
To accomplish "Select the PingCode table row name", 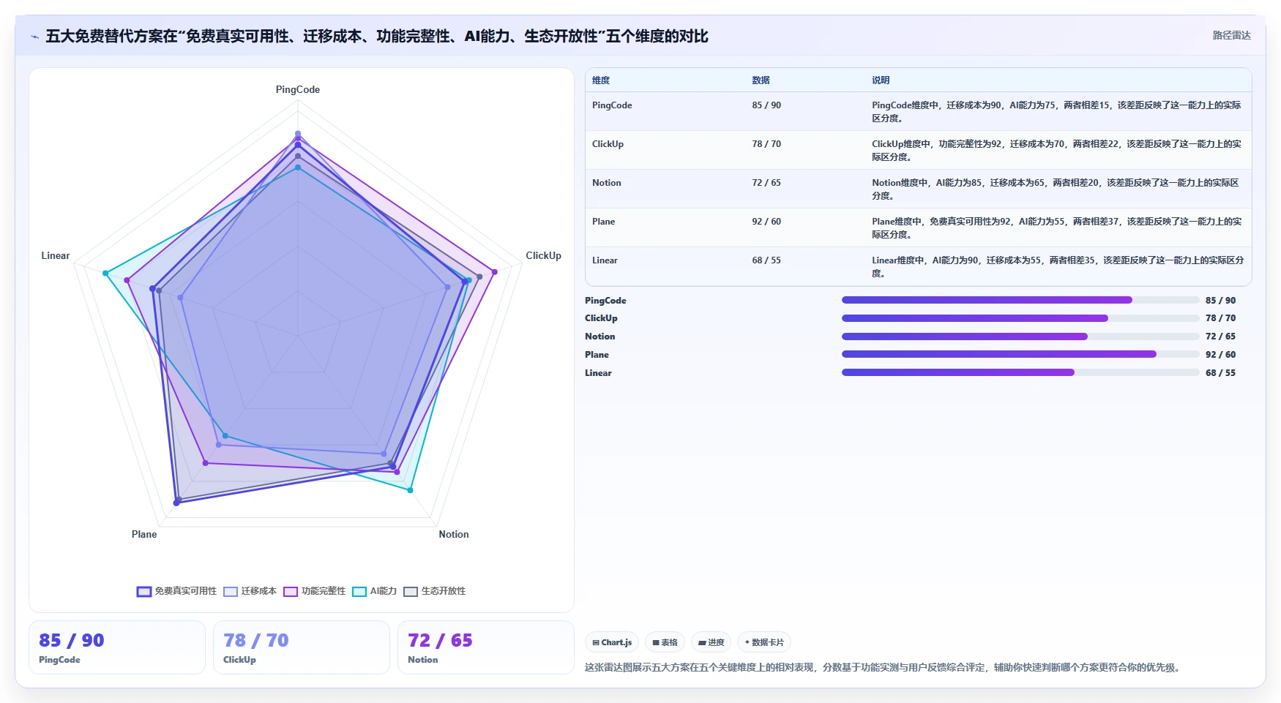I will pyautogui.click(x=612, y=105).
